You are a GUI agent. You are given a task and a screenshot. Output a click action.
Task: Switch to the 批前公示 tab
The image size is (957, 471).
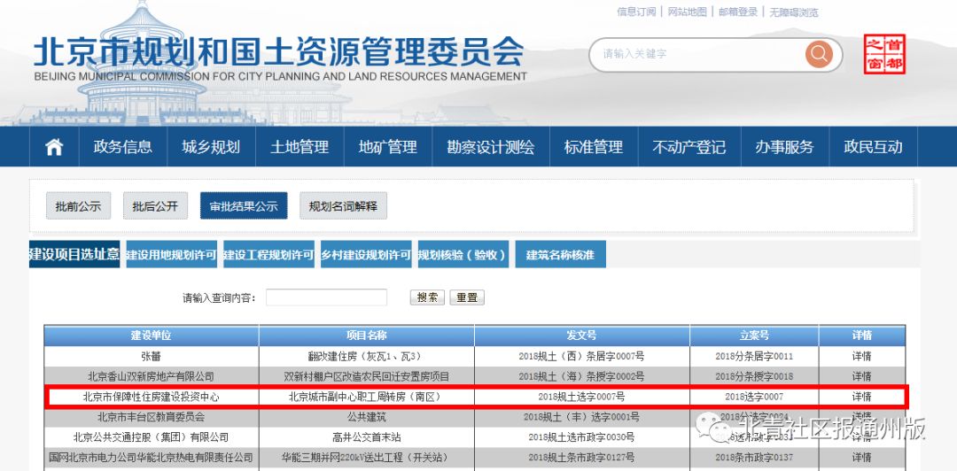(78, 206)
